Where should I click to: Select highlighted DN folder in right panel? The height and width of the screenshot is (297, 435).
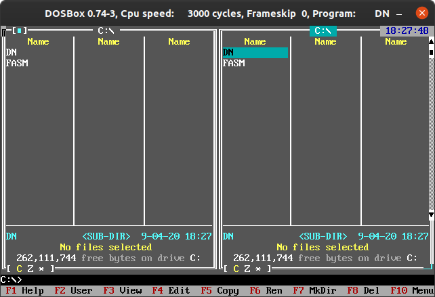coord(255,52)
